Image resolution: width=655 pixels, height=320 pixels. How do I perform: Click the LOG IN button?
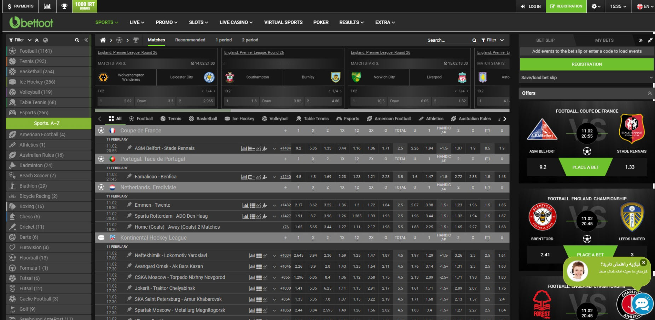[x=531, y=6]
